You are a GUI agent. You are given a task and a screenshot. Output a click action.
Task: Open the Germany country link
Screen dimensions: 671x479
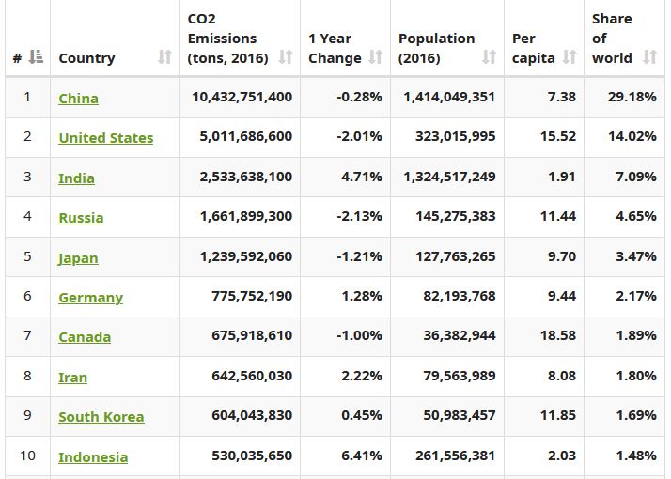pyautogui.click(x=90, y=297)
